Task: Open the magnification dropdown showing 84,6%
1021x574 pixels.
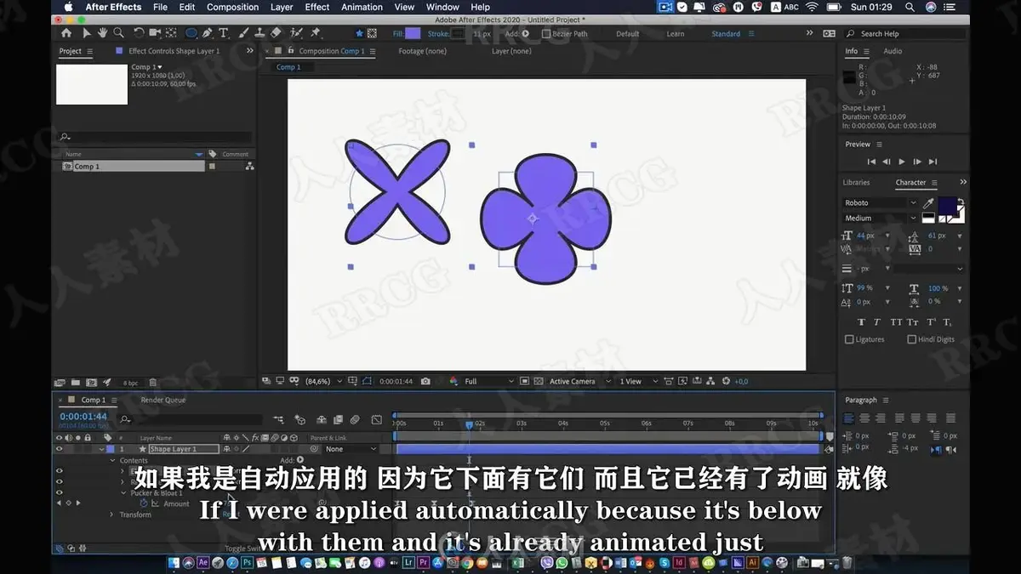Action: (324, 382)
